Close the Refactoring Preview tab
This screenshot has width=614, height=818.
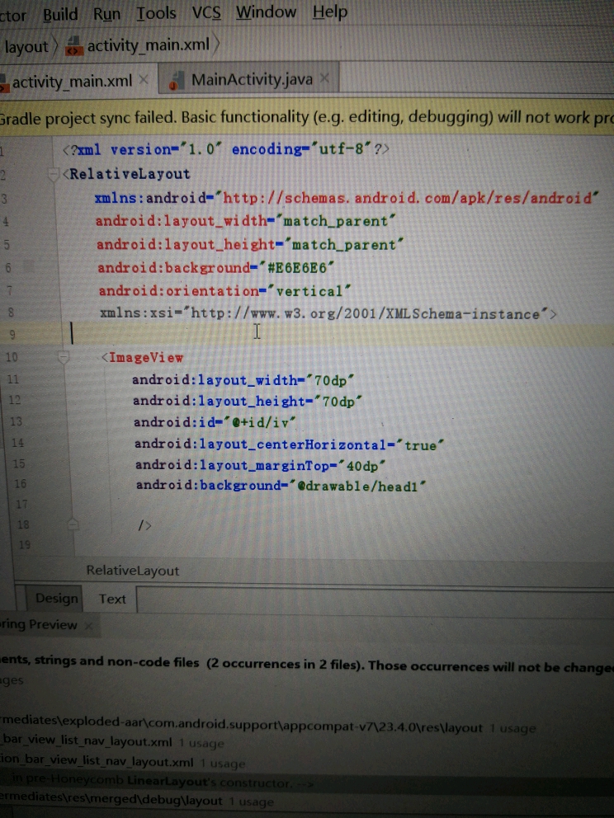89,626
